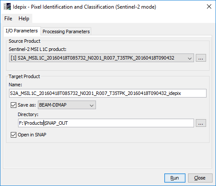Click the Source Product group label
Viewport: 216px width, 186px height.
tap(25, 41)
